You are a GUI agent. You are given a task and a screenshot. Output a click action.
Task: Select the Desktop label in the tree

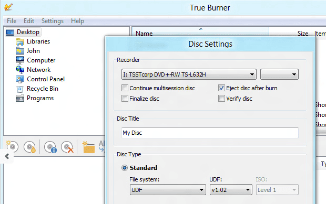28,32
